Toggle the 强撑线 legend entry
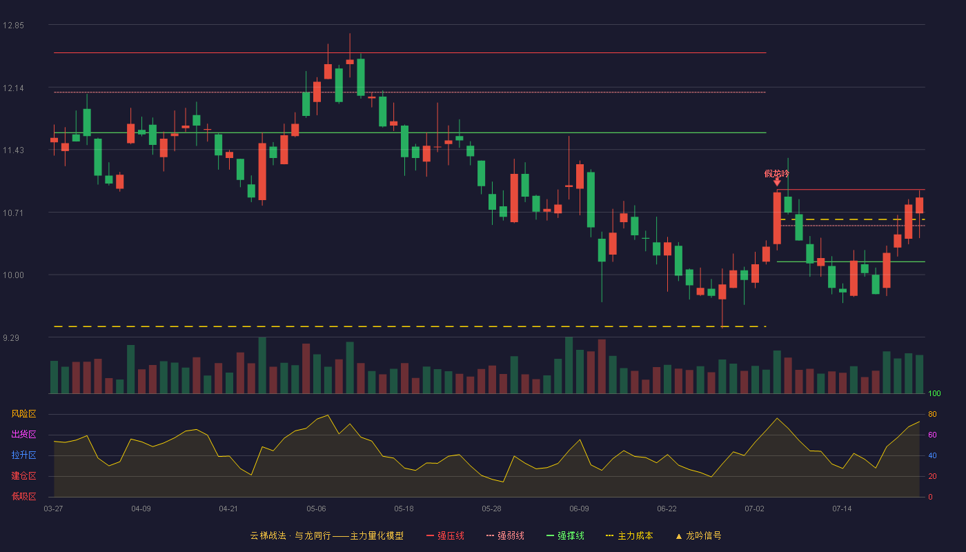Image resolution: width=966 pixels, height=552 pixels. (565, 535)
